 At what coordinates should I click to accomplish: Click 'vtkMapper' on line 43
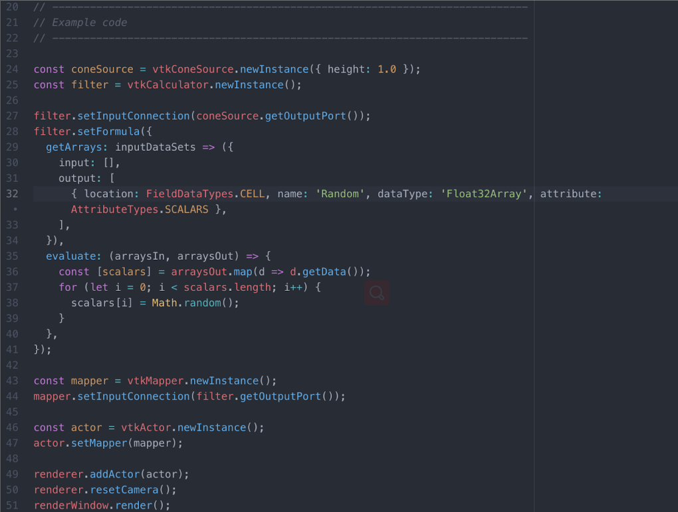[156, 381]
